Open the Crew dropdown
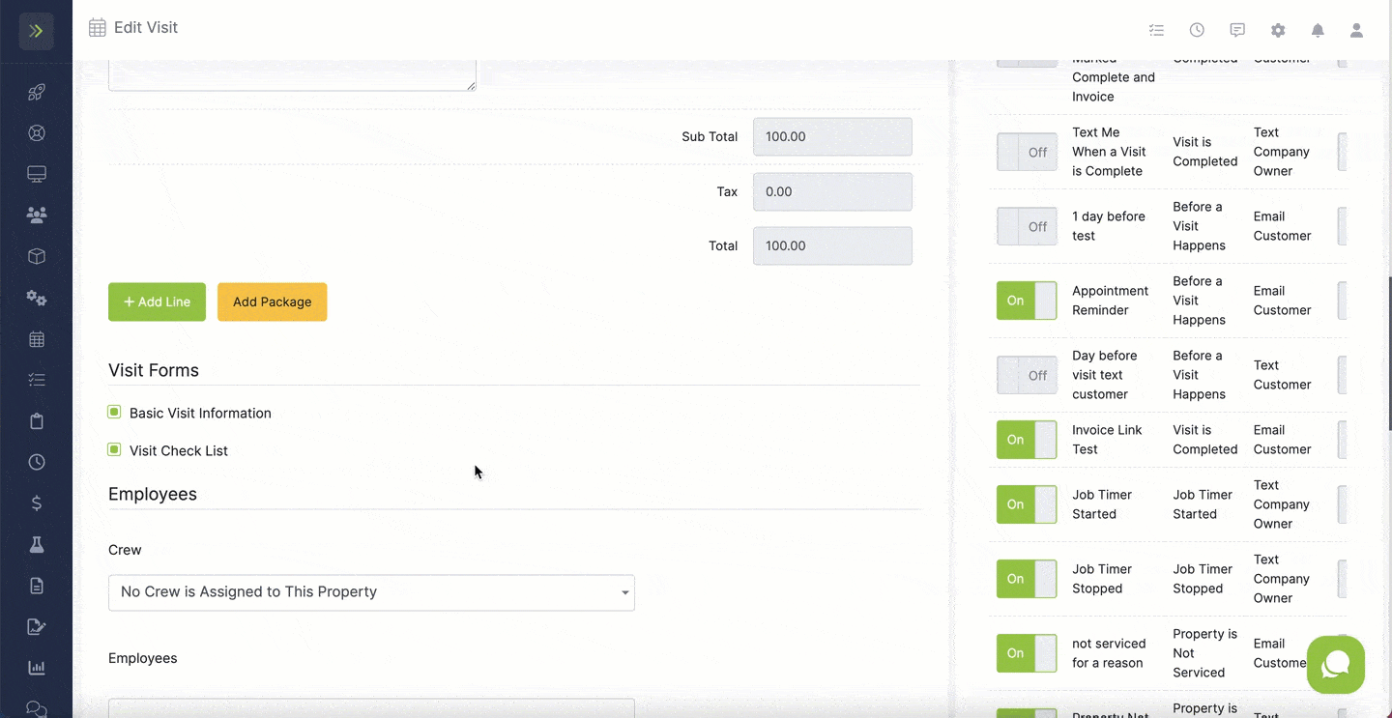Image resolution: width=1392 pixels, height=718 pixels. point(371,592)
